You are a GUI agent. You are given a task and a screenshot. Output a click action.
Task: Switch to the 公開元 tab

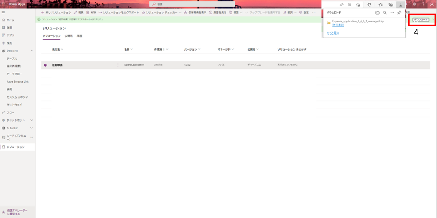[x=69, y=35]
